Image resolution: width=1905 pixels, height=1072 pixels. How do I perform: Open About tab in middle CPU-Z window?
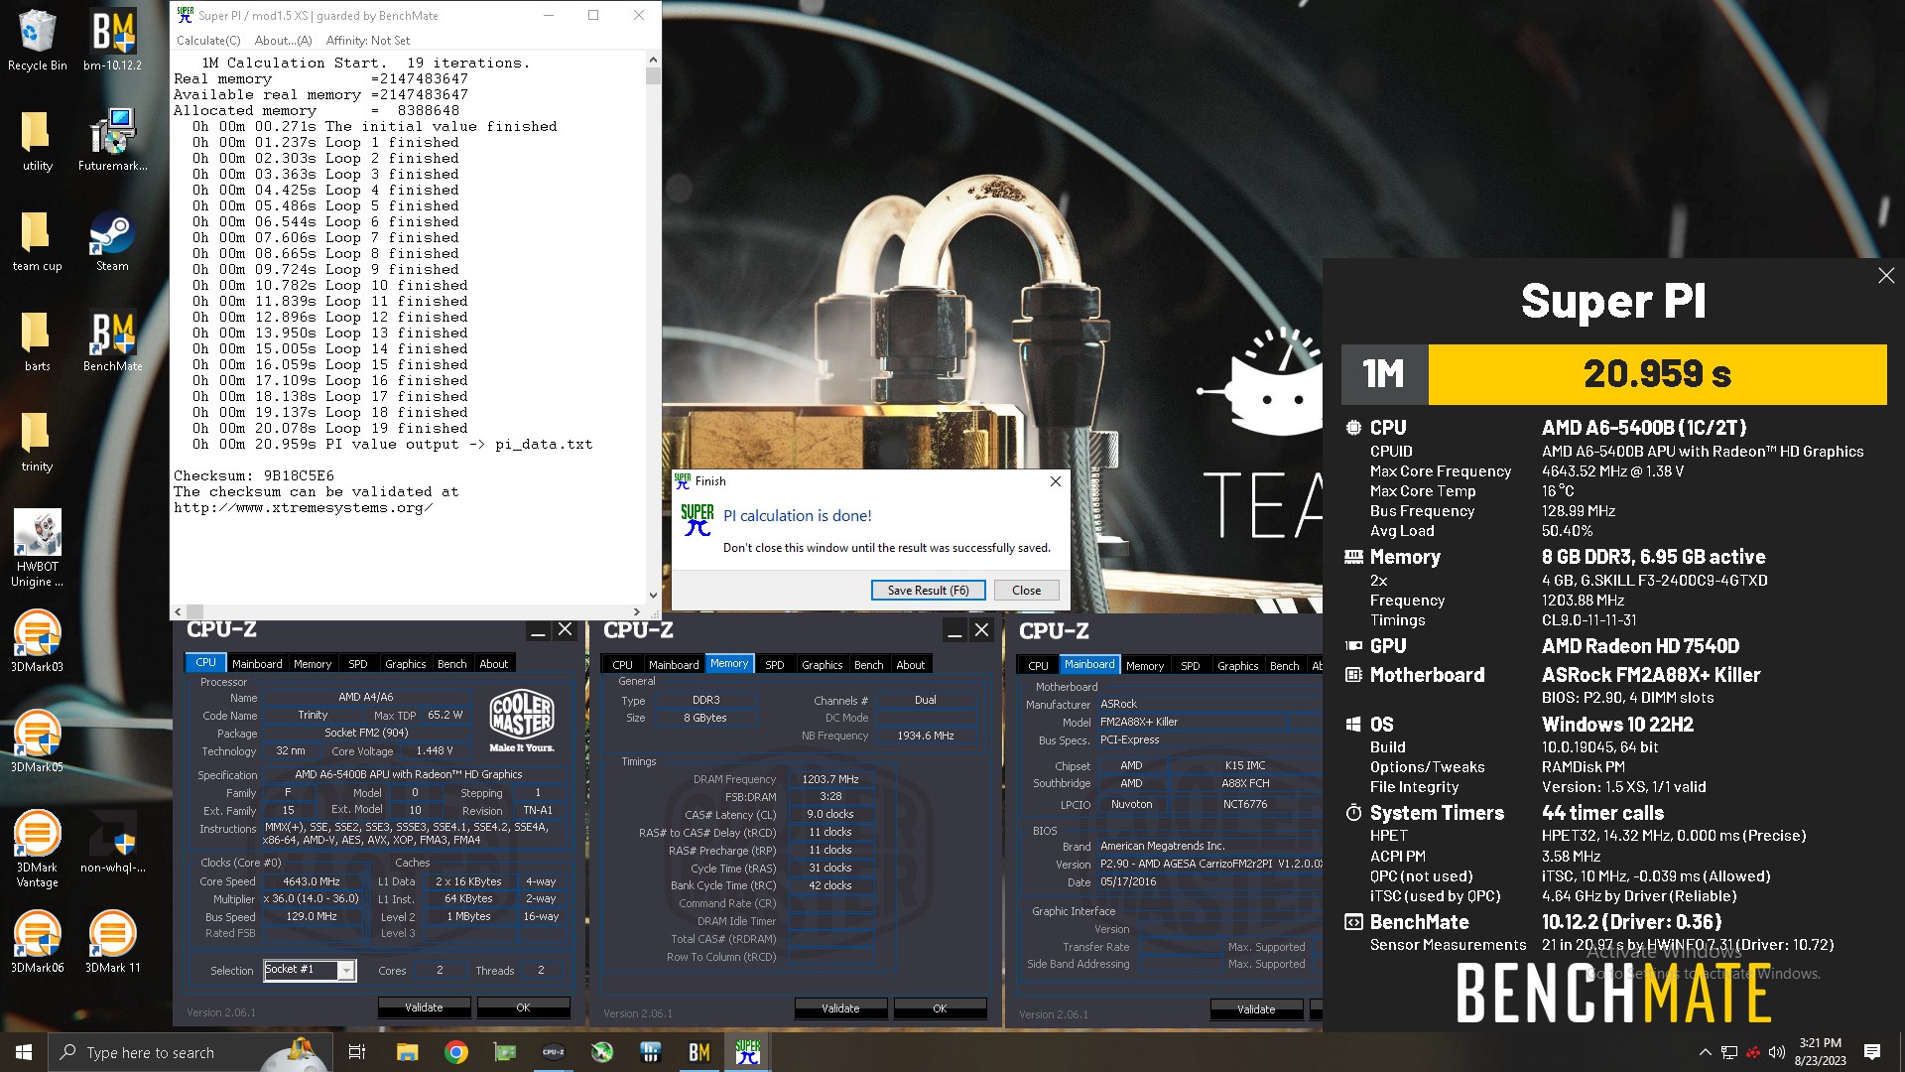pos(910,665)
